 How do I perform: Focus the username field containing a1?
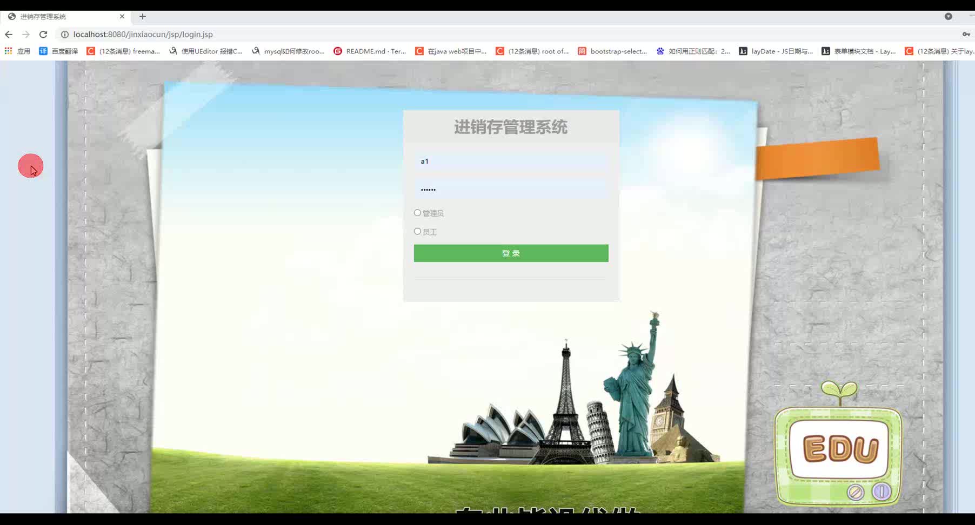(511, 161)
